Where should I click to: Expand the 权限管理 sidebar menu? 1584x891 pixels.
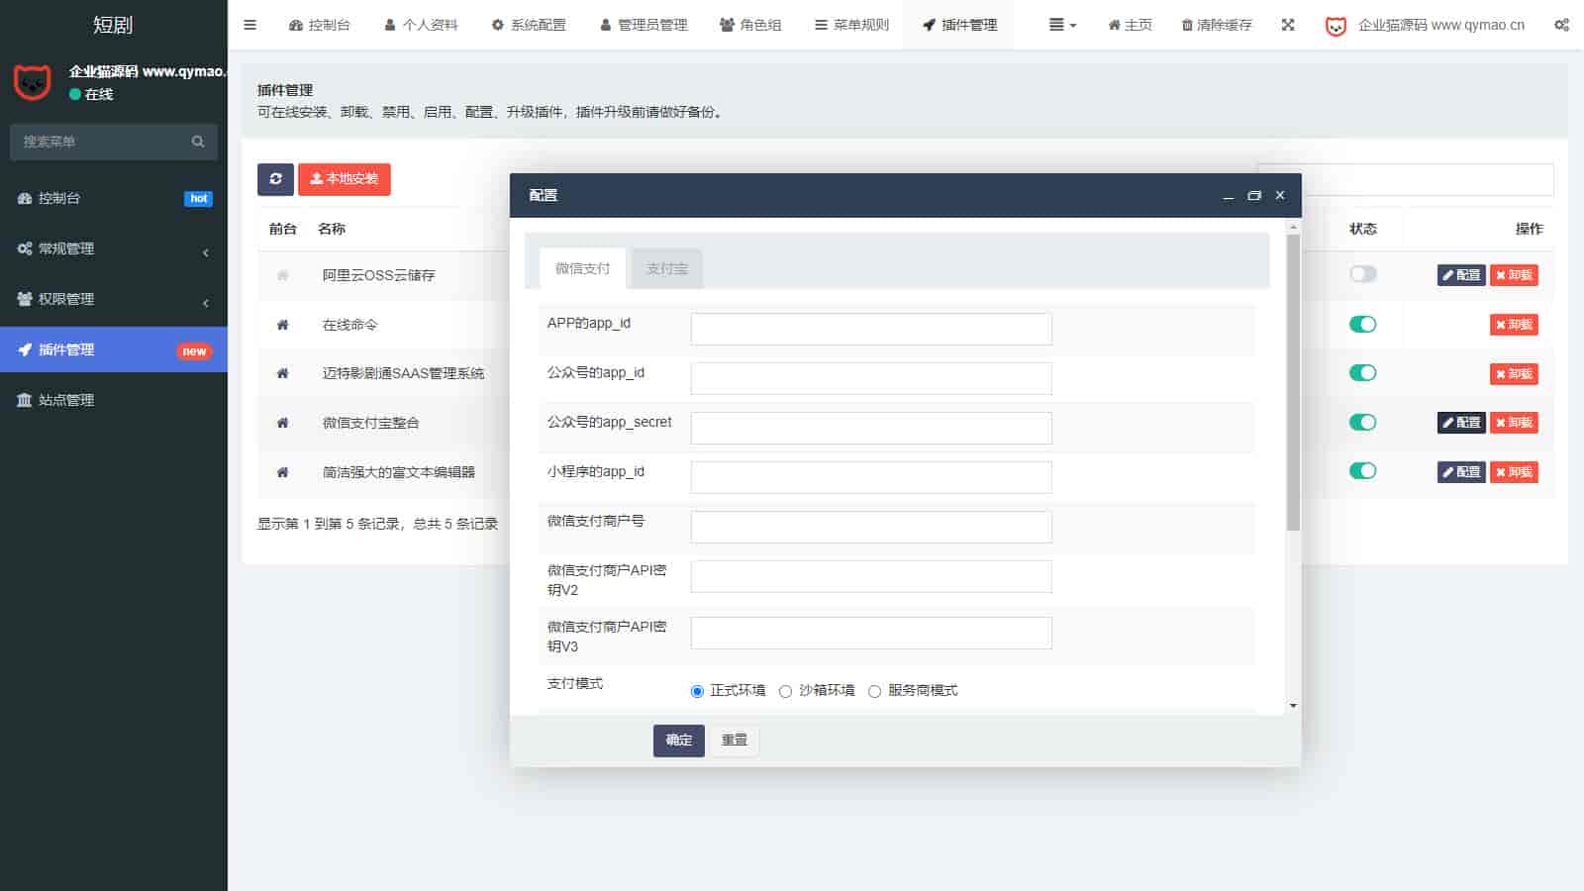(113, 299)
